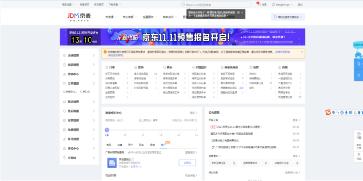Open announcement 第三方POP商家站外推广
This screenshot has width=363, height=181.
coord(232,134)
